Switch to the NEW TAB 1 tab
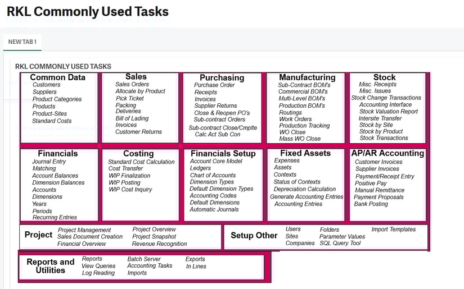Screen dimensions: 464x289 point(22,42)
